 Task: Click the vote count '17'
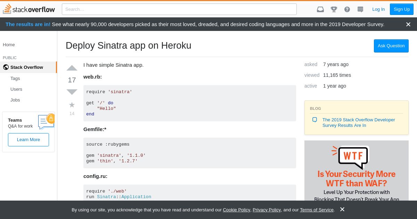click(x=72, y=80)
